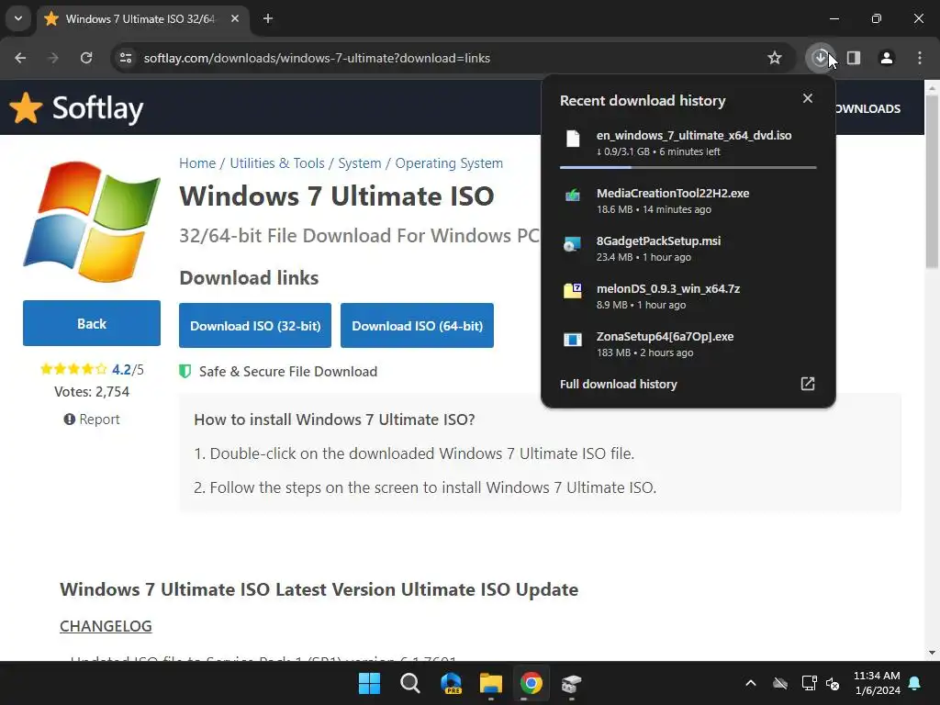
Task: Open a new tab with the plus button
Action: coord(268,18)
